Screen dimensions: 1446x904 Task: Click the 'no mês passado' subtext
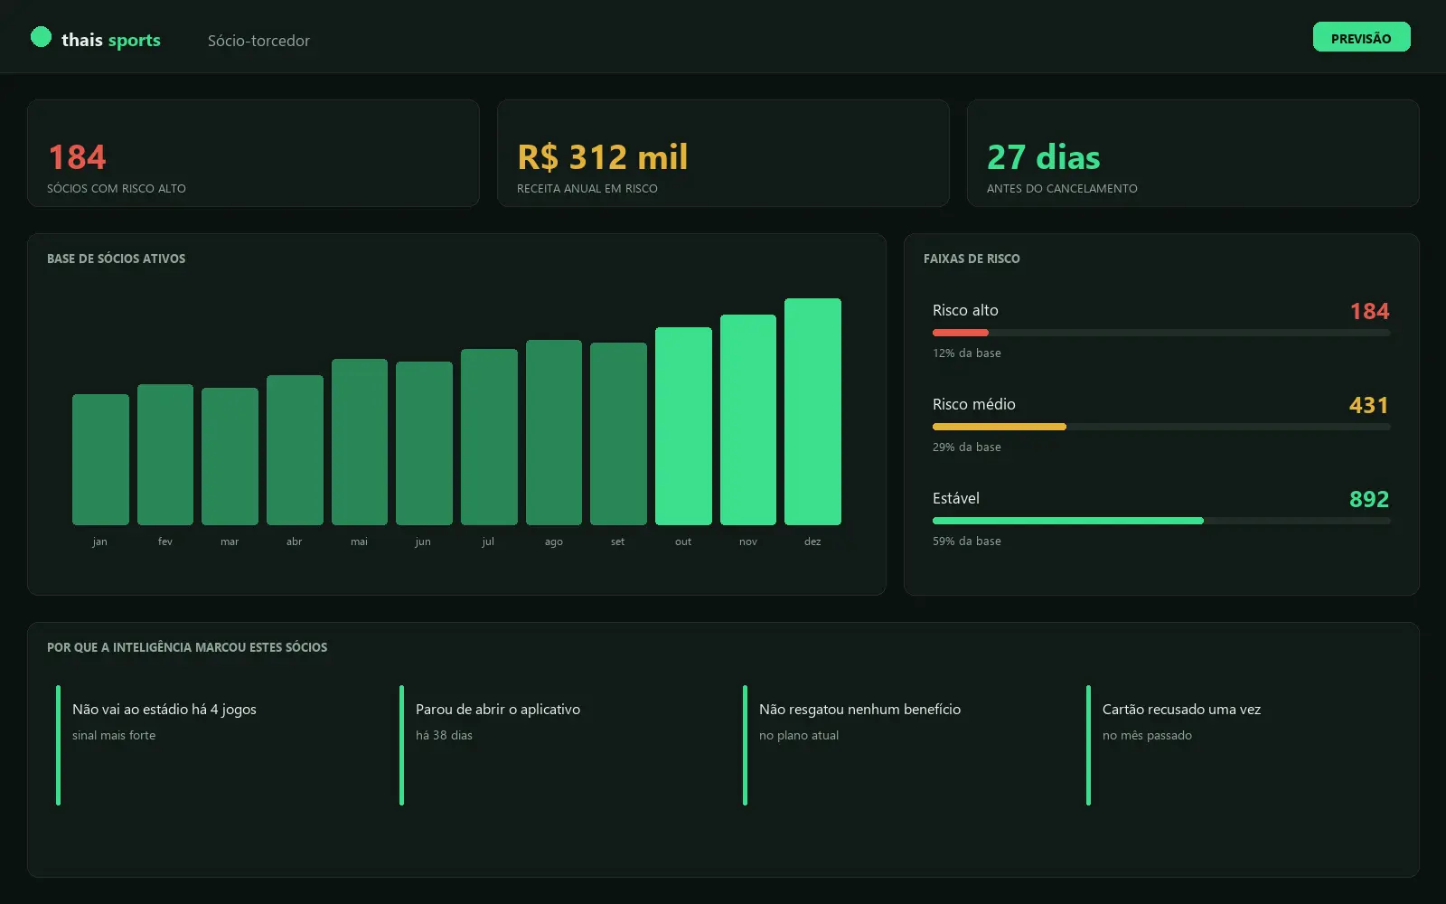point(1147,736)
